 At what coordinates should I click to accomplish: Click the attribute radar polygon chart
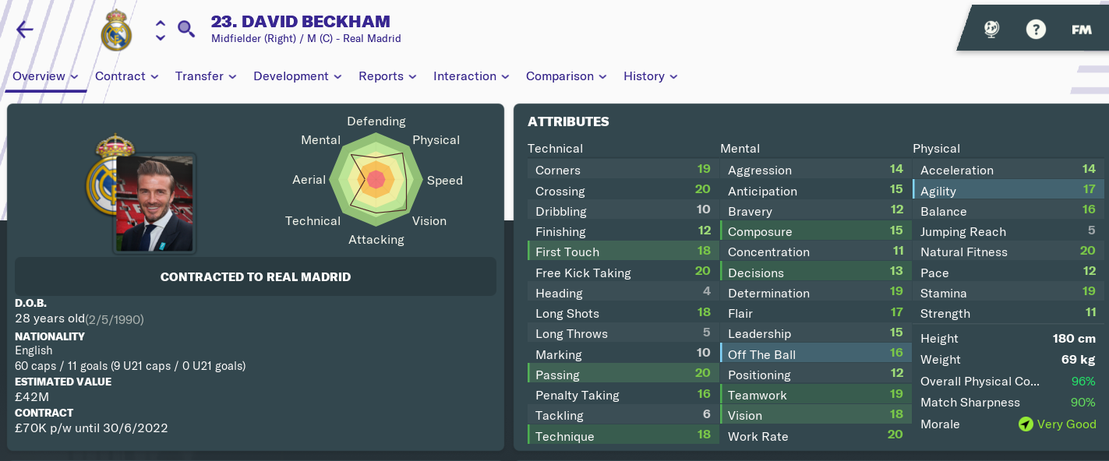pos(376,180)
